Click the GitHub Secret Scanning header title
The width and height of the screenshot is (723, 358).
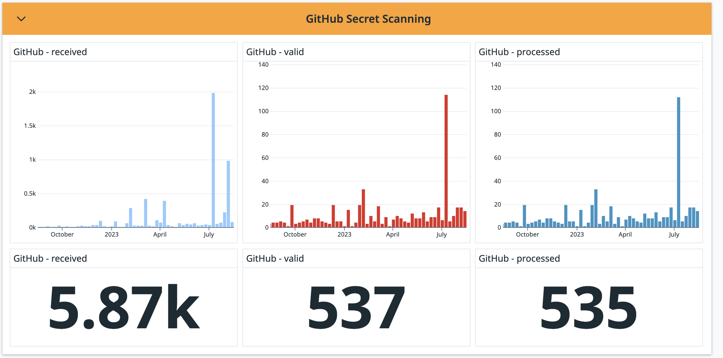368,19
